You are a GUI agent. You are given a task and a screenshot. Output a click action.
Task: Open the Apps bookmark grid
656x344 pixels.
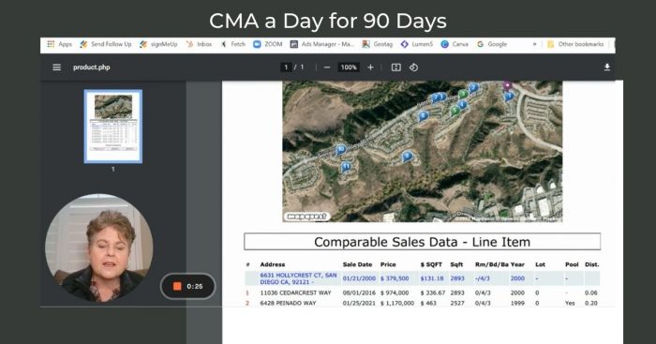pyautogui.click(x=60, y=44)
